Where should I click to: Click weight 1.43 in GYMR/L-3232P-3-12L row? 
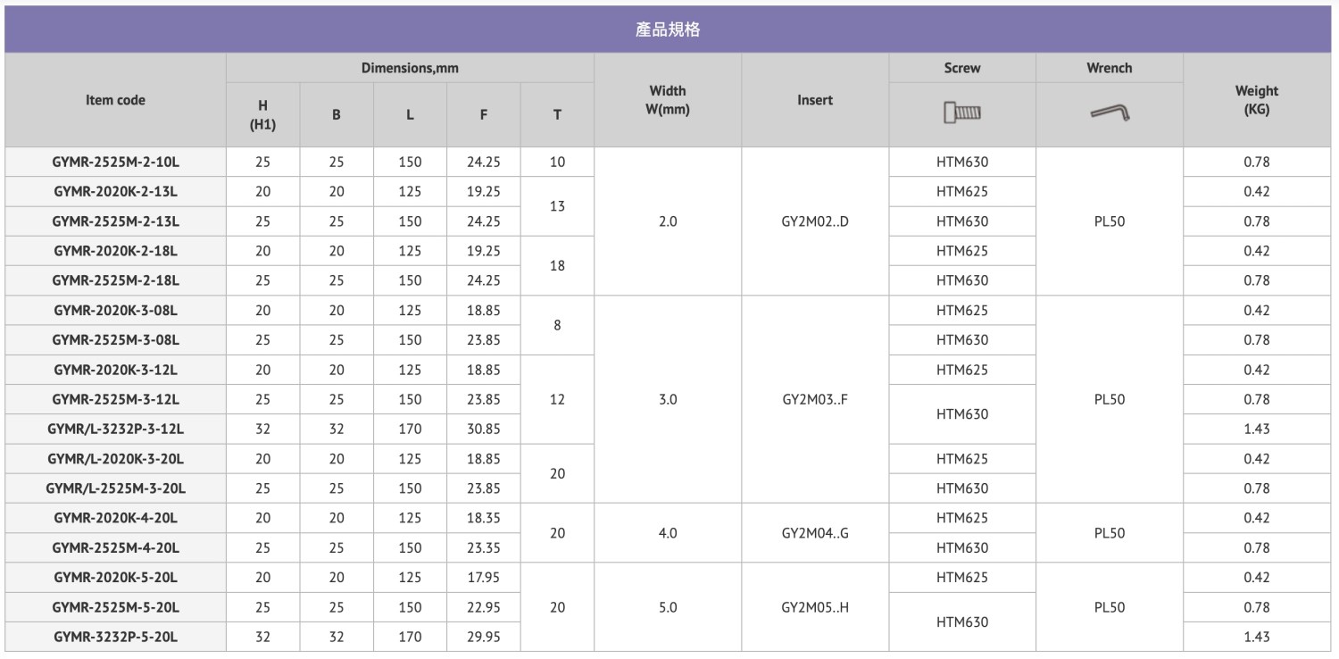(1257, 429)
